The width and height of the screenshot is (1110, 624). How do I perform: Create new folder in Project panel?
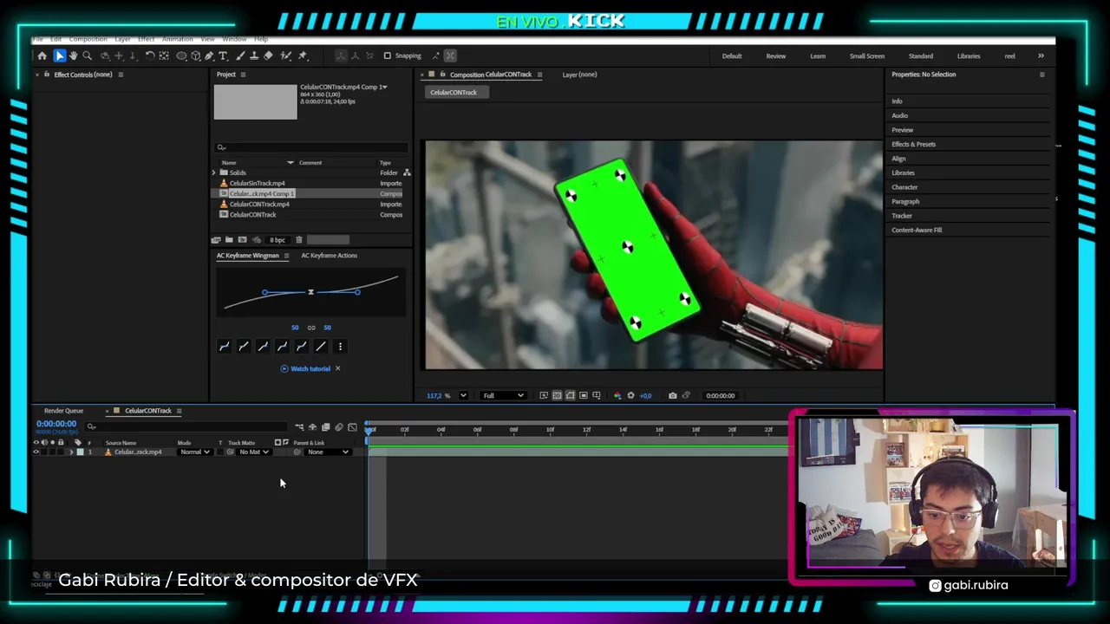click(x=229, y=240)
